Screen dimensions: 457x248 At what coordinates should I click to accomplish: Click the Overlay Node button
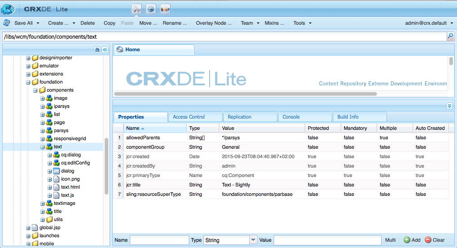click(213, 23)
